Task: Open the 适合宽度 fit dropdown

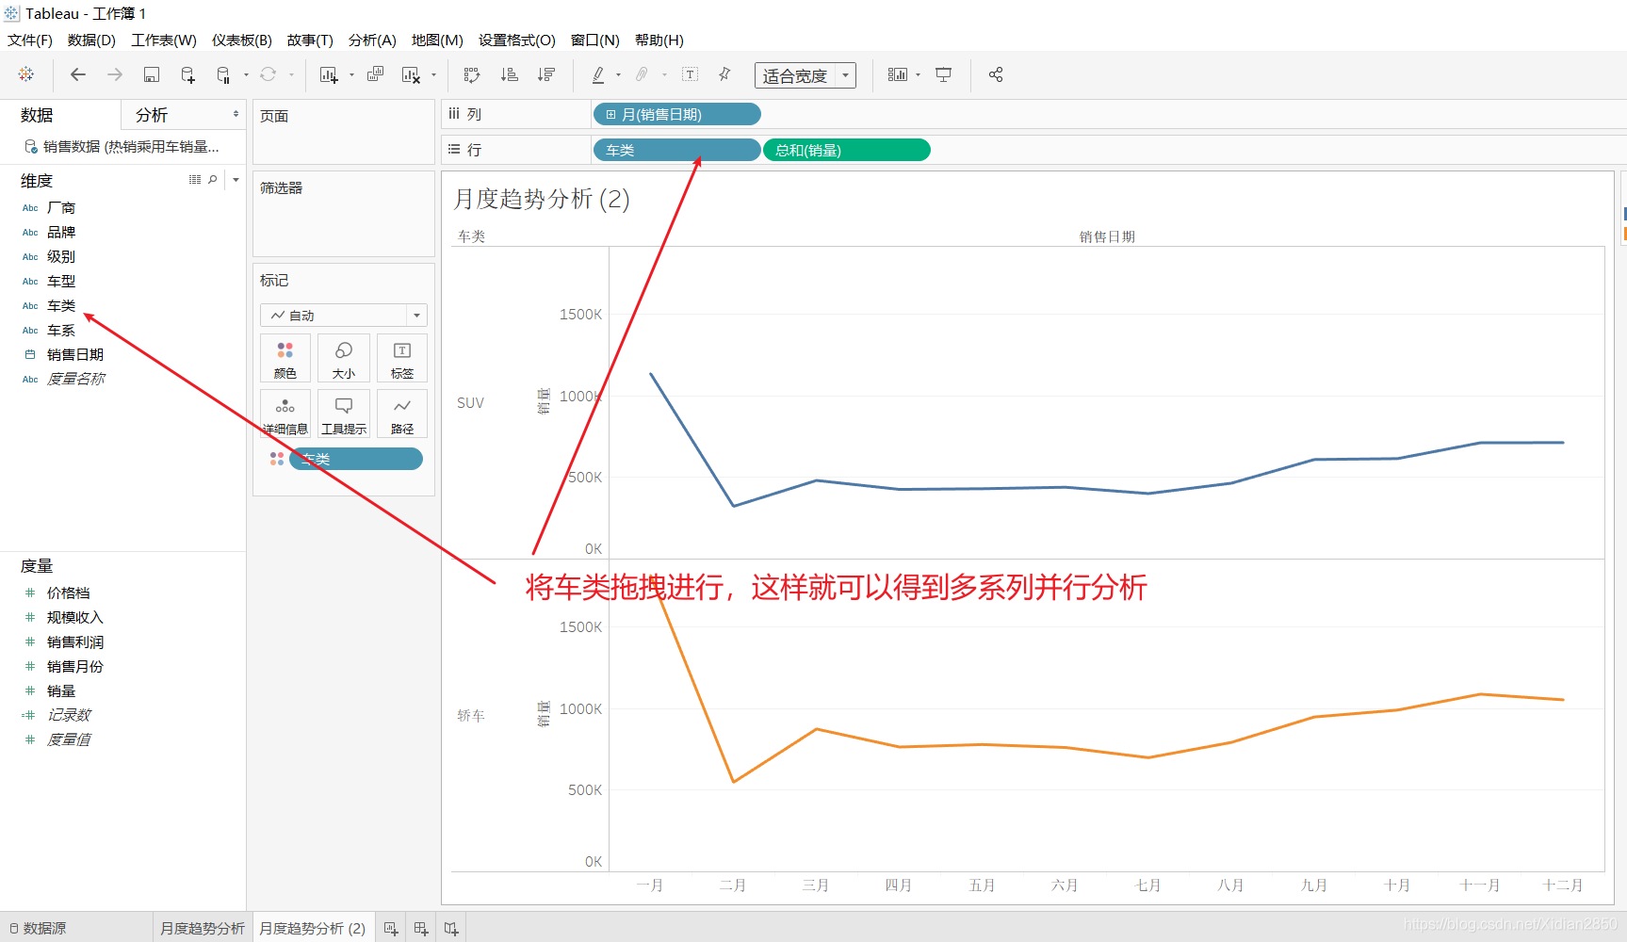Action: [805, 75]
